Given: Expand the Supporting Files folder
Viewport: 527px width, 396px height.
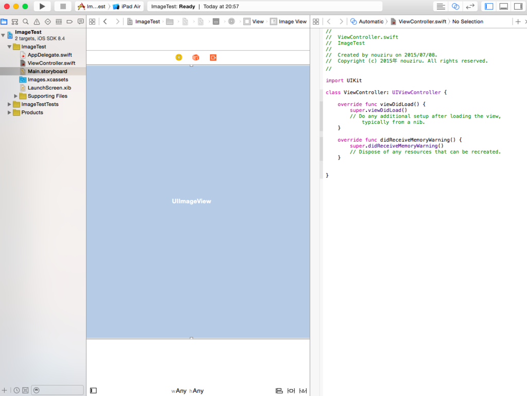Looking at the screenshot, I should pos(16,96).
